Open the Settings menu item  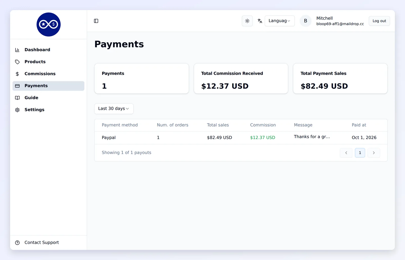click(48, 110)
